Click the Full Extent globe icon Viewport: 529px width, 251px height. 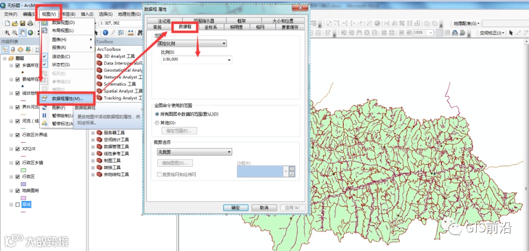point(30,32)
